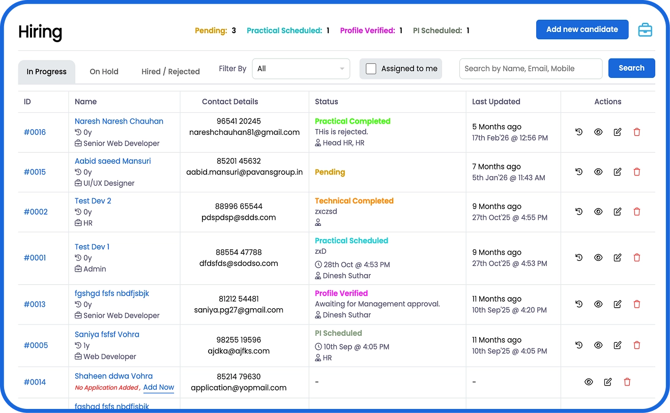
Task: Click Add Now link for Shaheen
Action: pyautogui.click(x=159, y=388)
